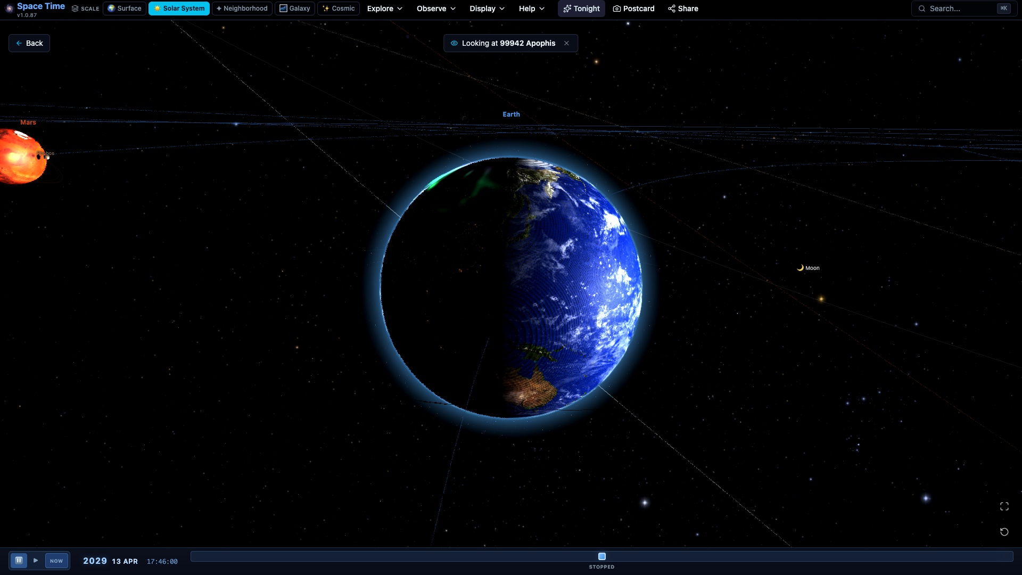Image resolution: width=1022 pixels, height=575 pixels.
Task: Select the Moon marker
Action: point(808,268)
